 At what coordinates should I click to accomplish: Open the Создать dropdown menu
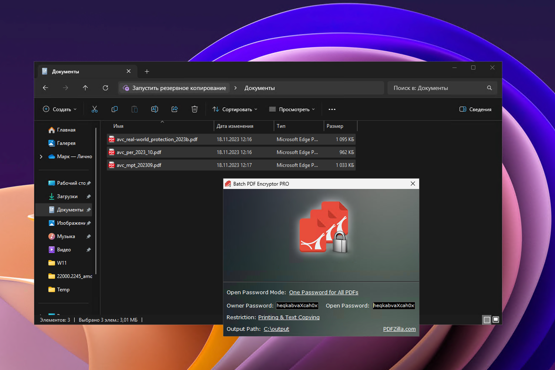coord(60,109)
